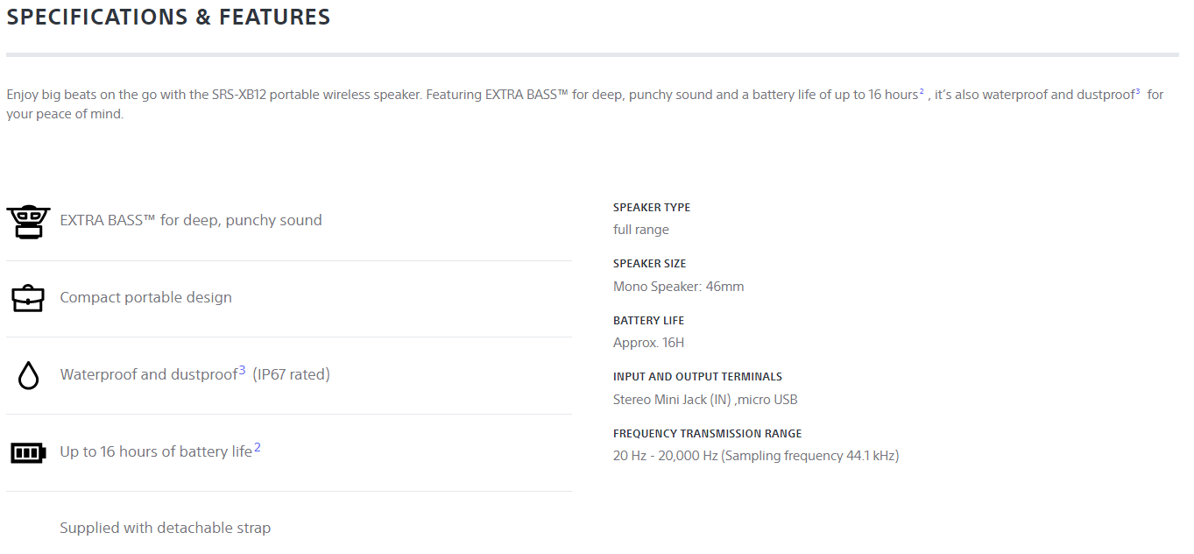1194x554 pixels.
Task: Open footnote 2 beside Up to 16 hours feature
Action: (x=258, y=448)
